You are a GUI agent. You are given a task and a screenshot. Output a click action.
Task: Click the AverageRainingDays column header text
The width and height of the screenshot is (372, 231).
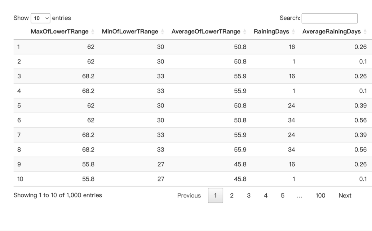coord(331,32)
